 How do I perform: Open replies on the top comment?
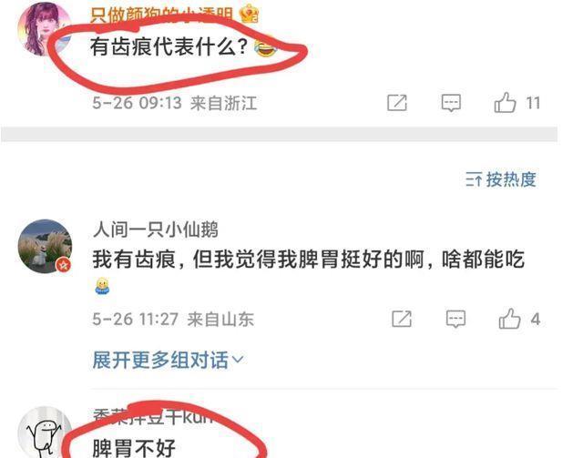tap(451, 103)
